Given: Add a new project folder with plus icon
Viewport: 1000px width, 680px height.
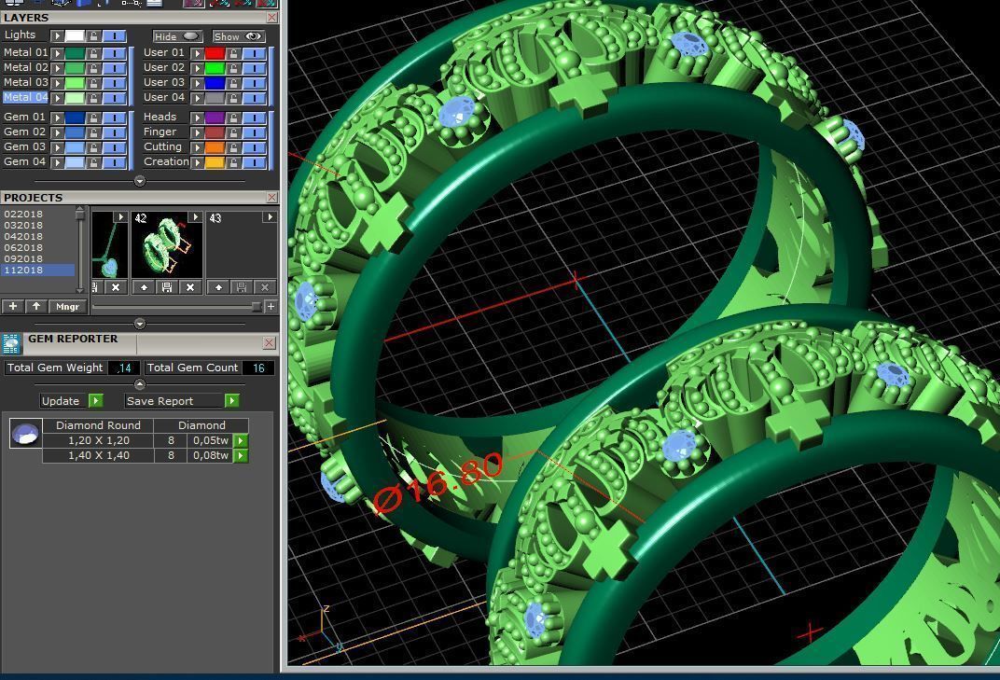Looking at the screenshot, I should [13, 306].
